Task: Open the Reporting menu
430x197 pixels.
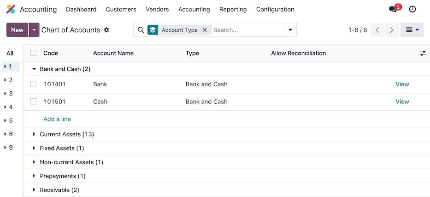Action: click(x=233, y=9)
